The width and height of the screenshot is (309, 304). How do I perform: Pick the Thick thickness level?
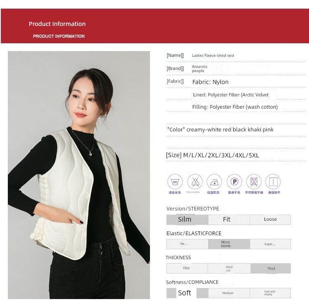[x=271, y=268]
